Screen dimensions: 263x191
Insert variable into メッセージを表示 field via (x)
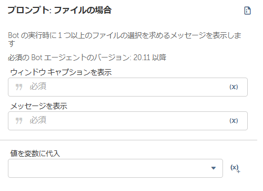click(x=234, y=121)
